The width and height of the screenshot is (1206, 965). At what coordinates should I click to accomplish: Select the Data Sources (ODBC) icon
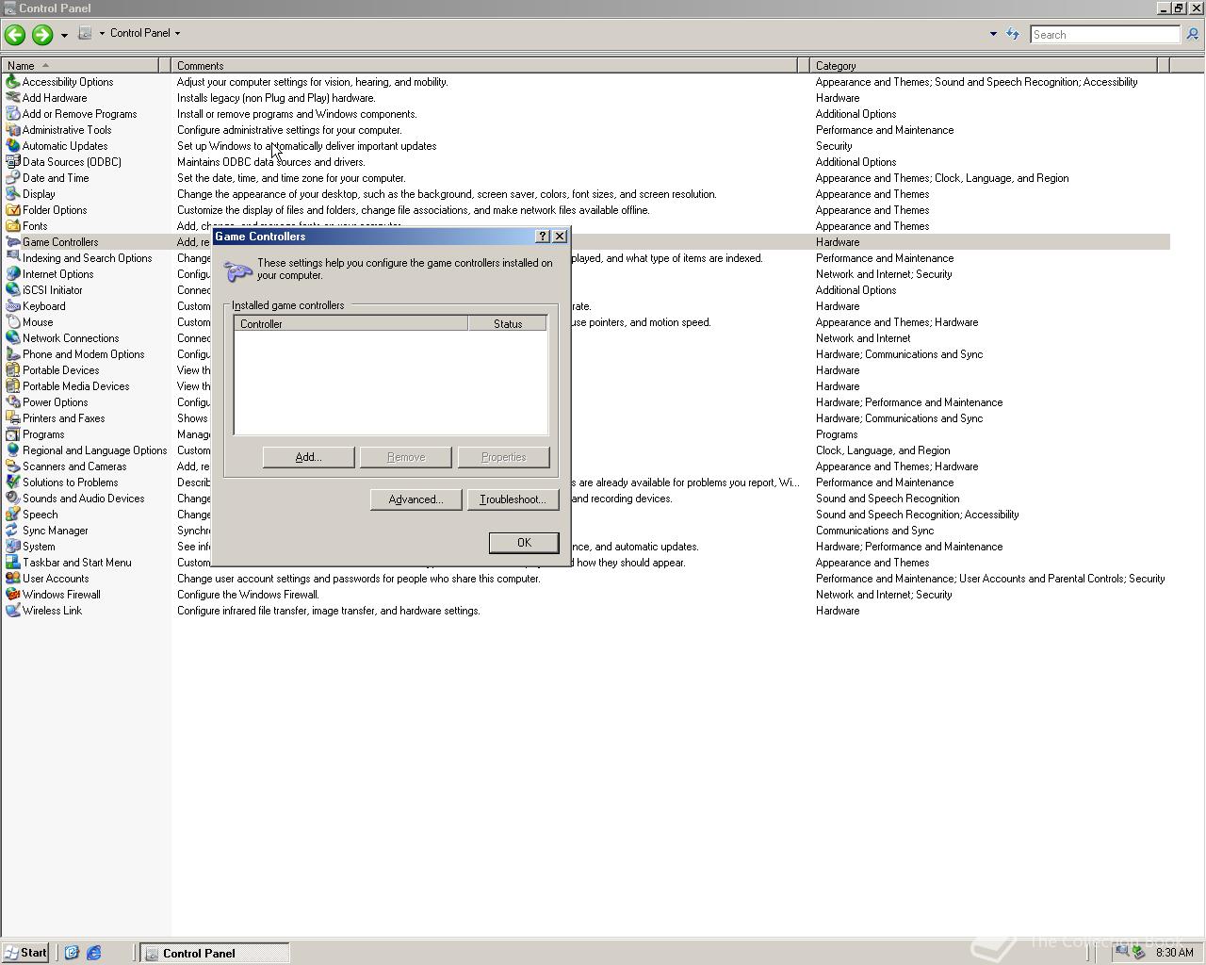coord(12,162)
